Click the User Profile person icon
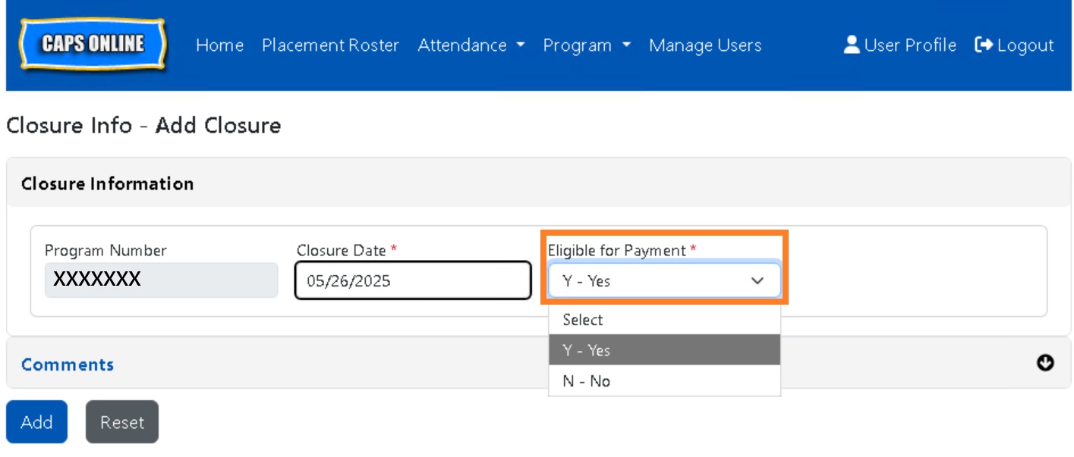This screenshot has width=1074, height=457. 852,45
